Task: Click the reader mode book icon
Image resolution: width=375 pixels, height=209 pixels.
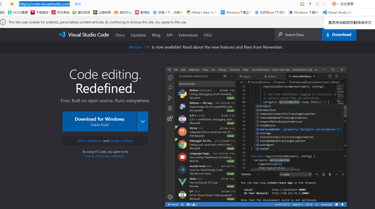Action: click(x=302, y=4)
